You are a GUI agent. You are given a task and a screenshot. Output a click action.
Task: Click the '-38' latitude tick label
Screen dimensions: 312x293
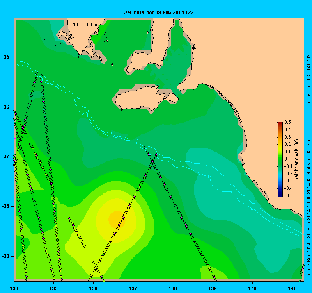coord(5,206)
